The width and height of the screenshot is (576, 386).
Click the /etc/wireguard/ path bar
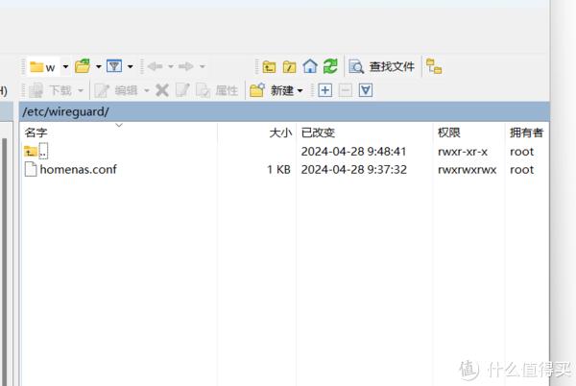click(x=284, y=111)
